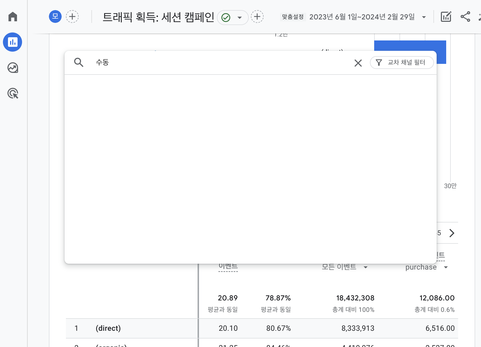Add a comparison with dashed plus
This screenshot has width=481, height=347.
72,16
